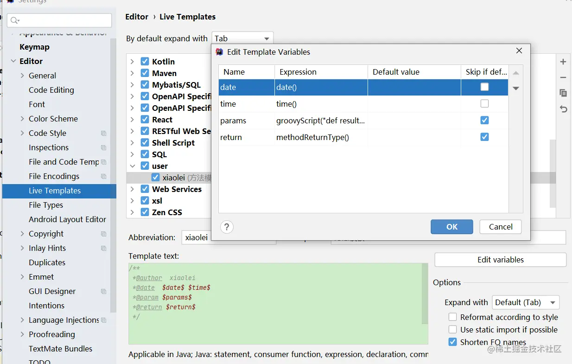Open Intentions settings page

point(47,306)
